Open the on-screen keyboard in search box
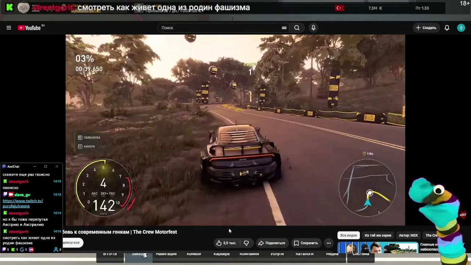The height and width of the screenshot is (265, 471). tap(284, 28)
